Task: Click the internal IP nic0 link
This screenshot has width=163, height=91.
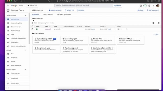Action: point(93,29)
